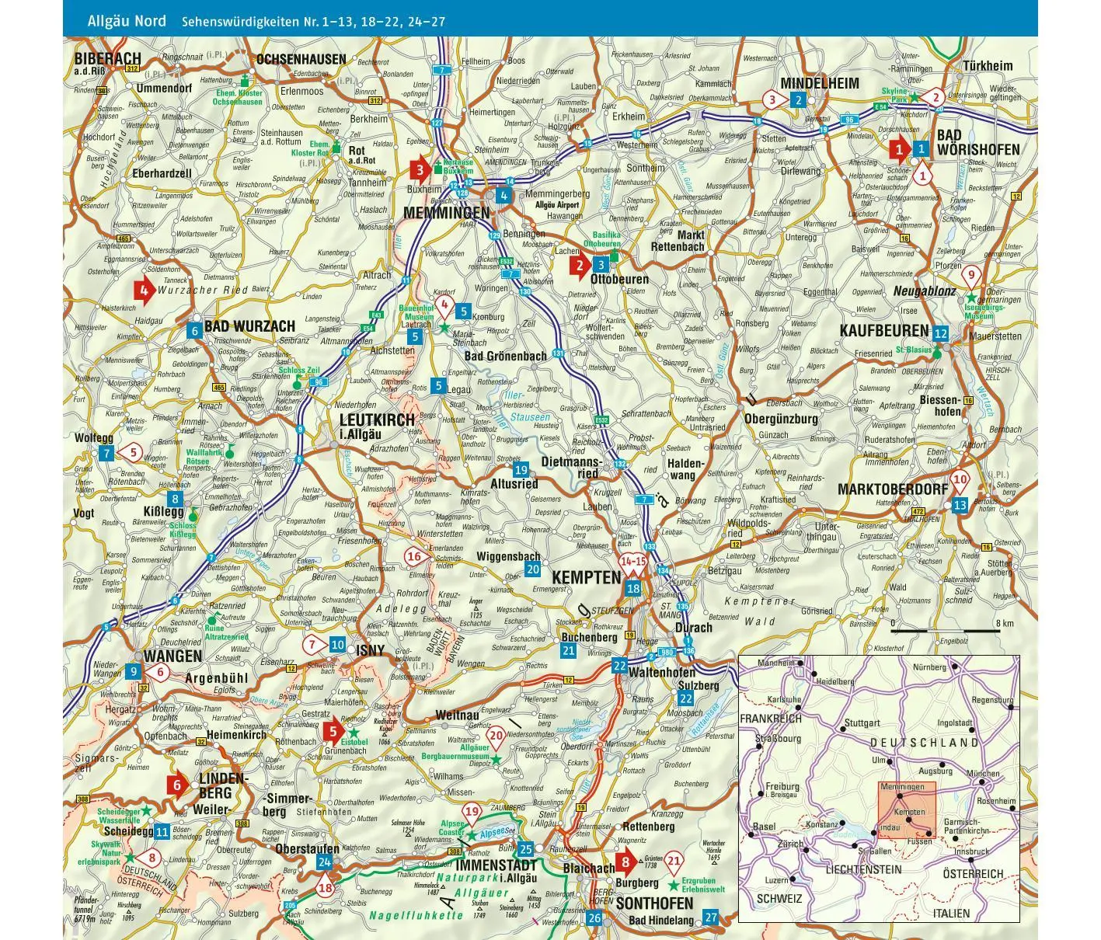Click blue square 27 by Bad Hindelang
The image size is (1101, 940).
click(712, 917)
